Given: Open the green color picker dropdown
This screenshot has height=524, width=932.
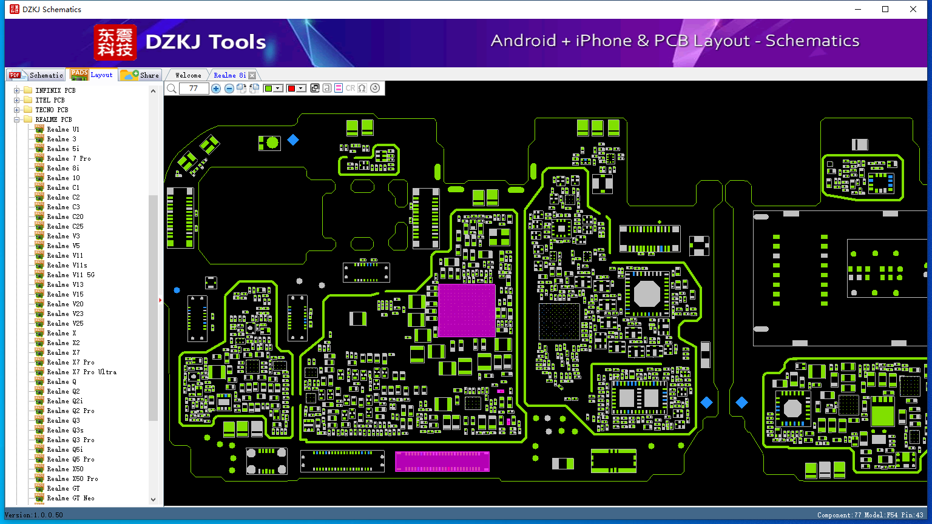Looking at the screenshot, I should click(279, 89).
